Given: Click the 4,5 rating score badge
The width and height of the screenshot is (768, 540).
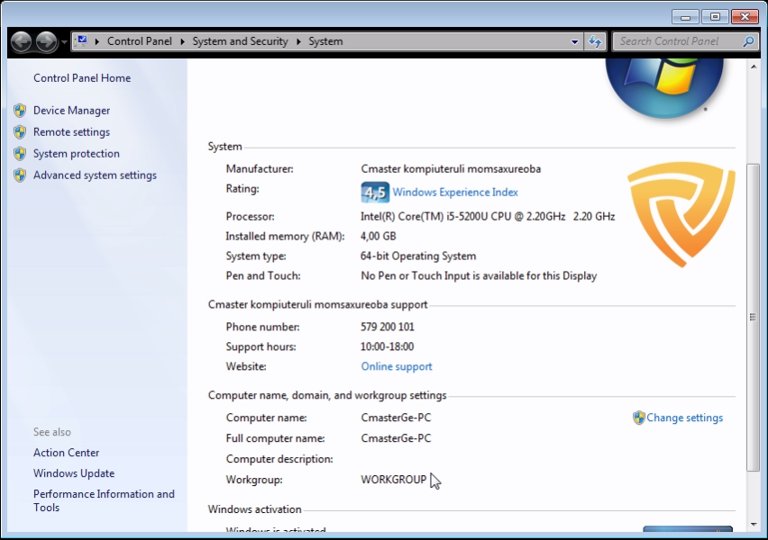Looking at the screenshot, I should pyautogui.click(x=375, y=193).
